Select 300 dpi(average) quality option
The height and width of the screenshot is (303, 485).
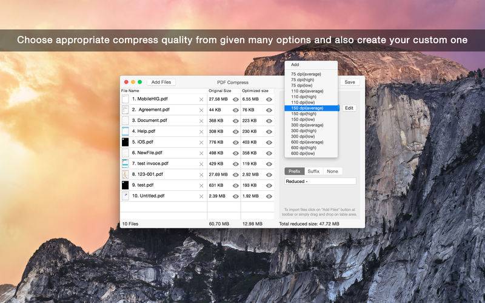[x=311, y=125]
